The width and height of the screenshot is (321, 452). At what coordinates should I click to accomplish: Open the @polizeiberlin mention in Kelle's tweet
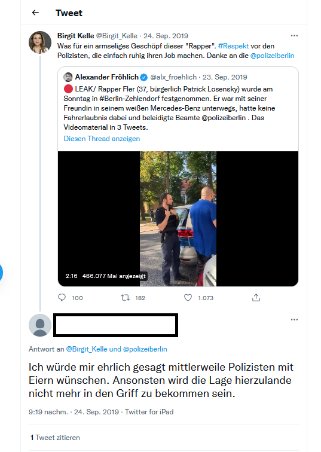tap(273, 56)
